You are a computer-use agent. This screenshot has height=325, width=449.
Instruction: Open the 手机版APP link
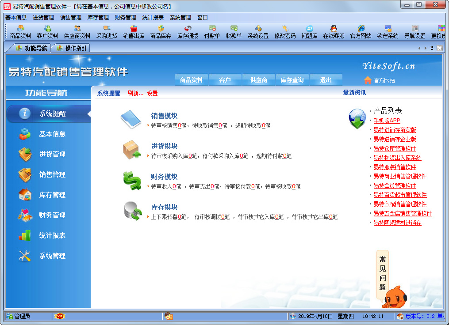point(387,121)
